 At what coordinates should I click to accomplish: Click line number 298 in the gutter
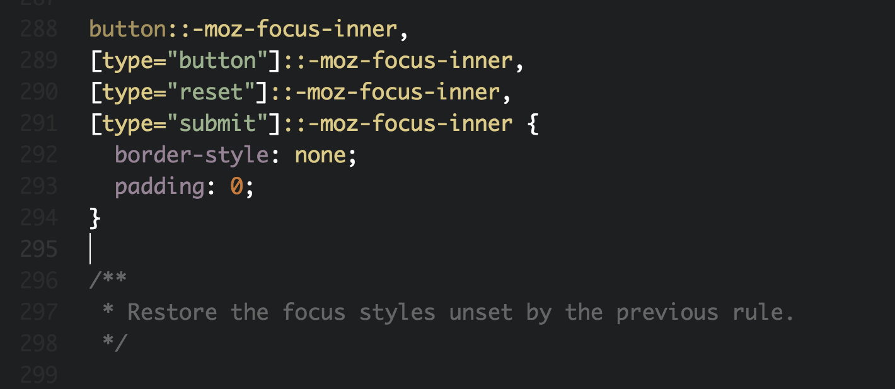click(x=39, y=344)
